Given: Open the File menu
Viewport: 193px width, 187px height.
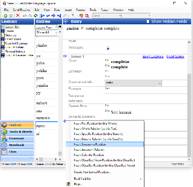Looking at the screenshot, I should (6, 10).
